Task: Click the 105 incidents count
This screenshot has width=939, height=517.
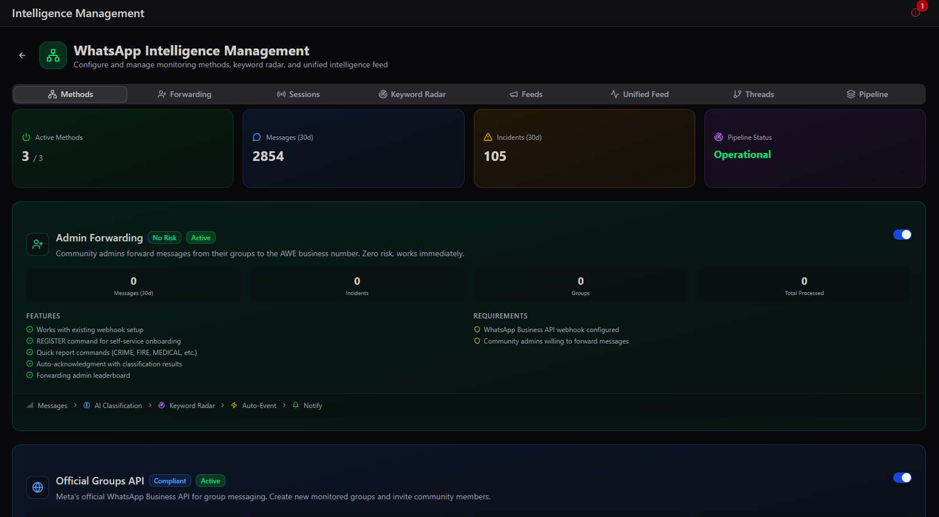Action: pyautogui.click(x=495, y=156)
